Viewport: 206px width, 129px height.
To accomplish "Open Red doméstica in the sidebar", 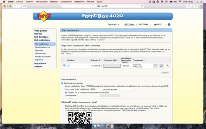I will pos(42,37).
